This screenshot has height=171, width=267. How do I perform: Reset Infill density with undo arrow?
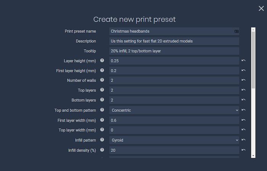tap(243, 150)
